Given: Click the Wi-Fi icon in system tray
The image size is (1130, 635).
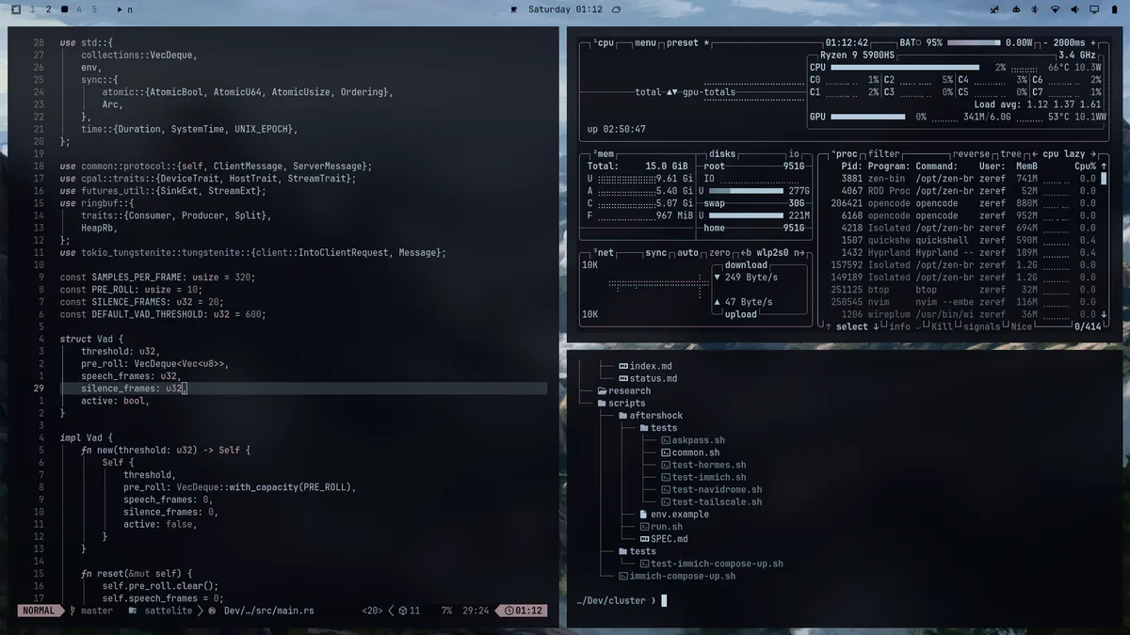Looking at the screenshot, I should pos(1055,9).
